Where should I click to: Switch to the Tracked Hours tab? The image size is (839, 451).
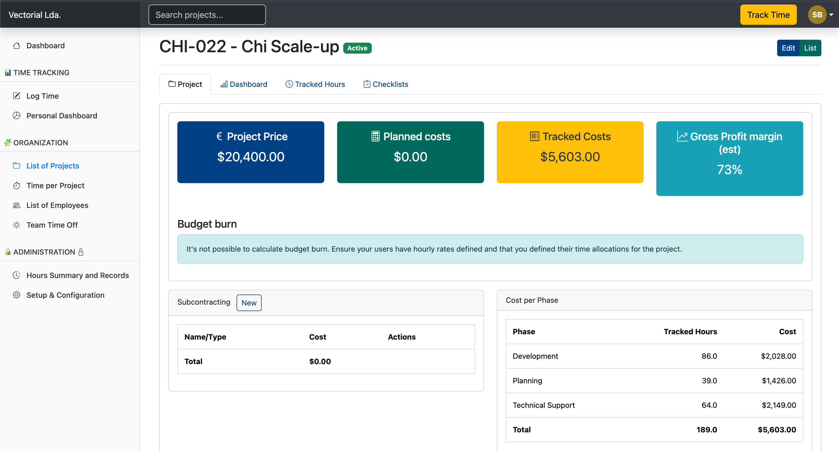[315, 84]
